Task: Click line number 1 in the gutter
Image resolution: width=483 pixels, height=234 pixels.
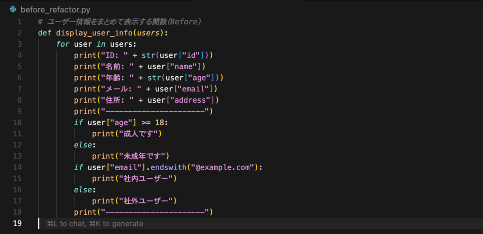Action: 19,22
